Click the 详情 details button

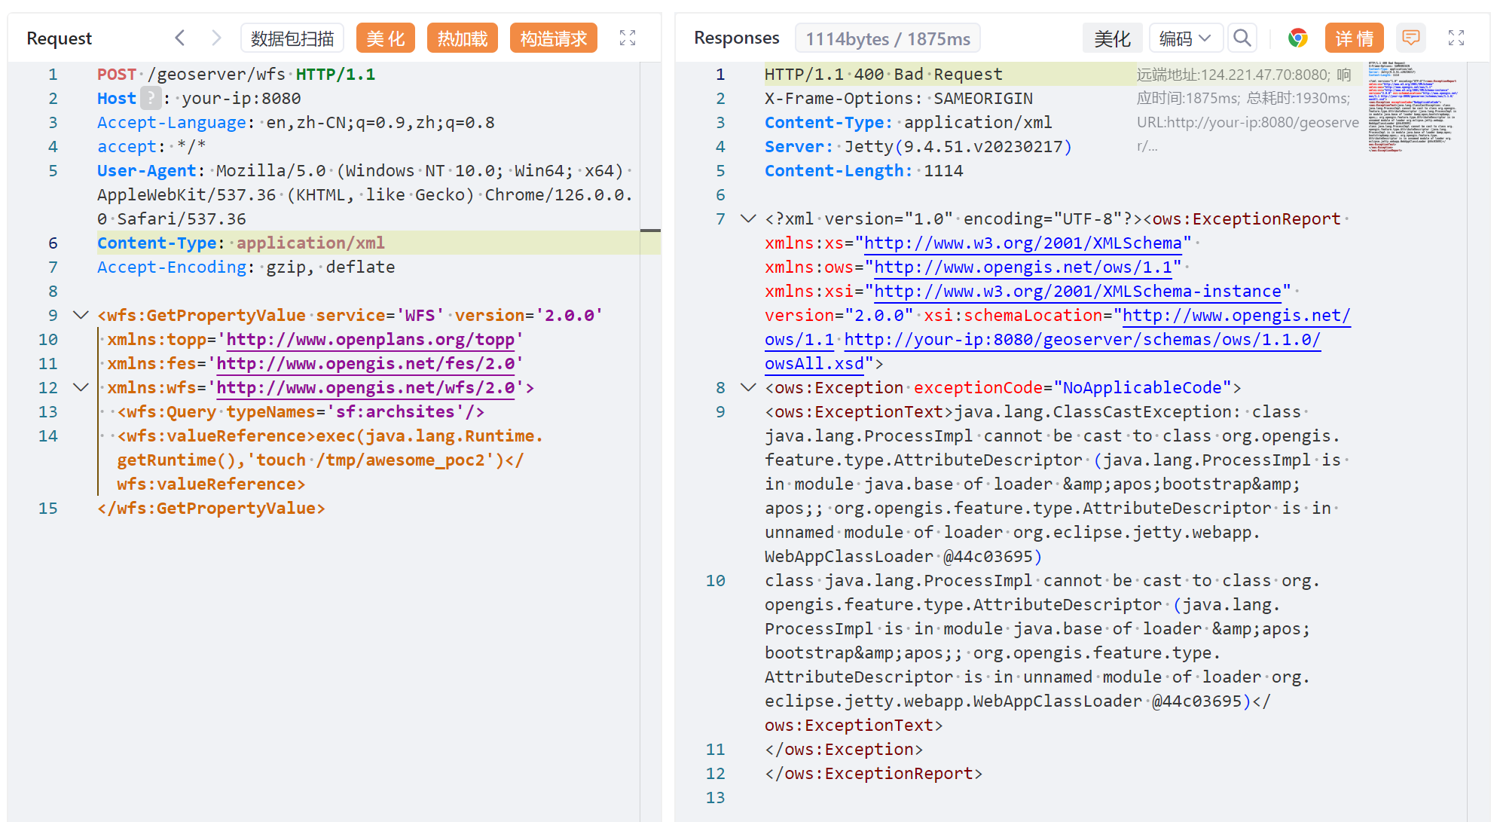(x=1354, y=38)
